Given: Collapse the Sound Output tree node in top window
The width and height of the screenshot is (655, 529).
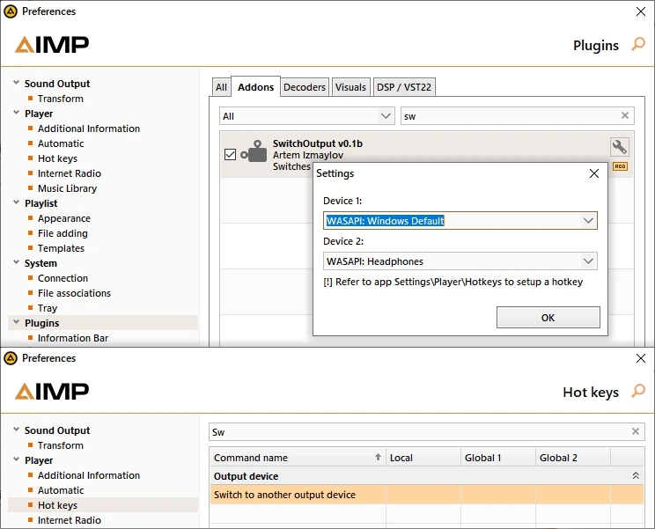Looking at the screenshot, I should pos(17,83).
